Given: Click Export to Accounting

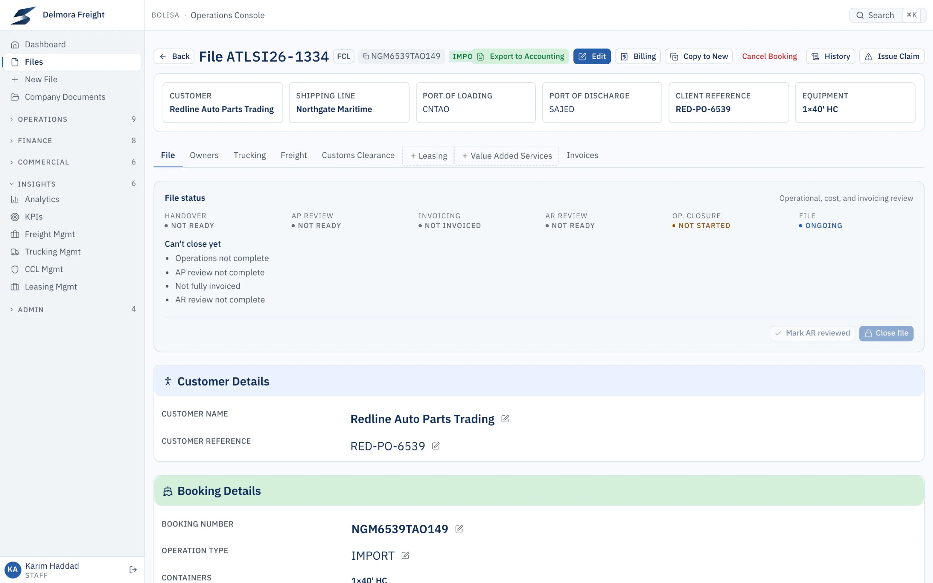Looking at the screenshot, I should coord(520,56).
